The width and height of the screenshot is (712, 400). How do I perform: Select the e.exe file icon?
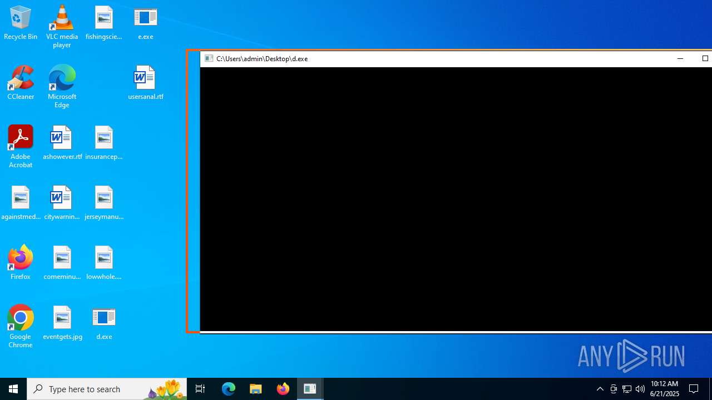coord(145,23)
